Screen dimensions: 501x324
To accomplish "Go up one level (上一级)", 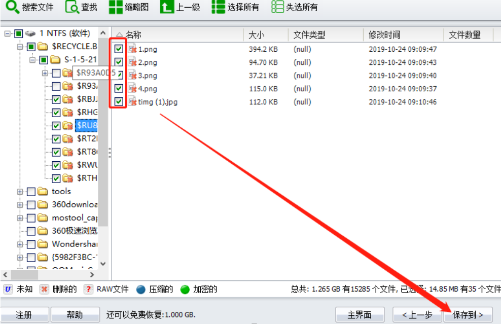I will coord(180,7).
